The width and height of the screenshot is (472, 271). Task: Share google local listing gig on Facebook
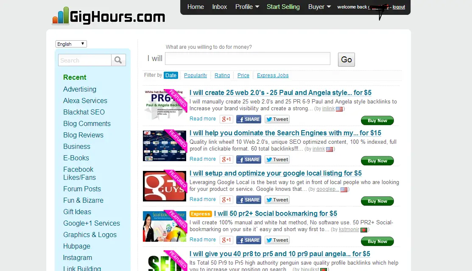[x=249, y=200]
